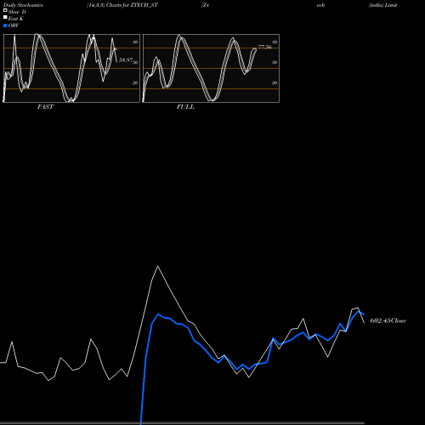The width and height of the screenshot is (425, 425).
Task: Click the 80 axis label in FAST chart
Action: 135,42
